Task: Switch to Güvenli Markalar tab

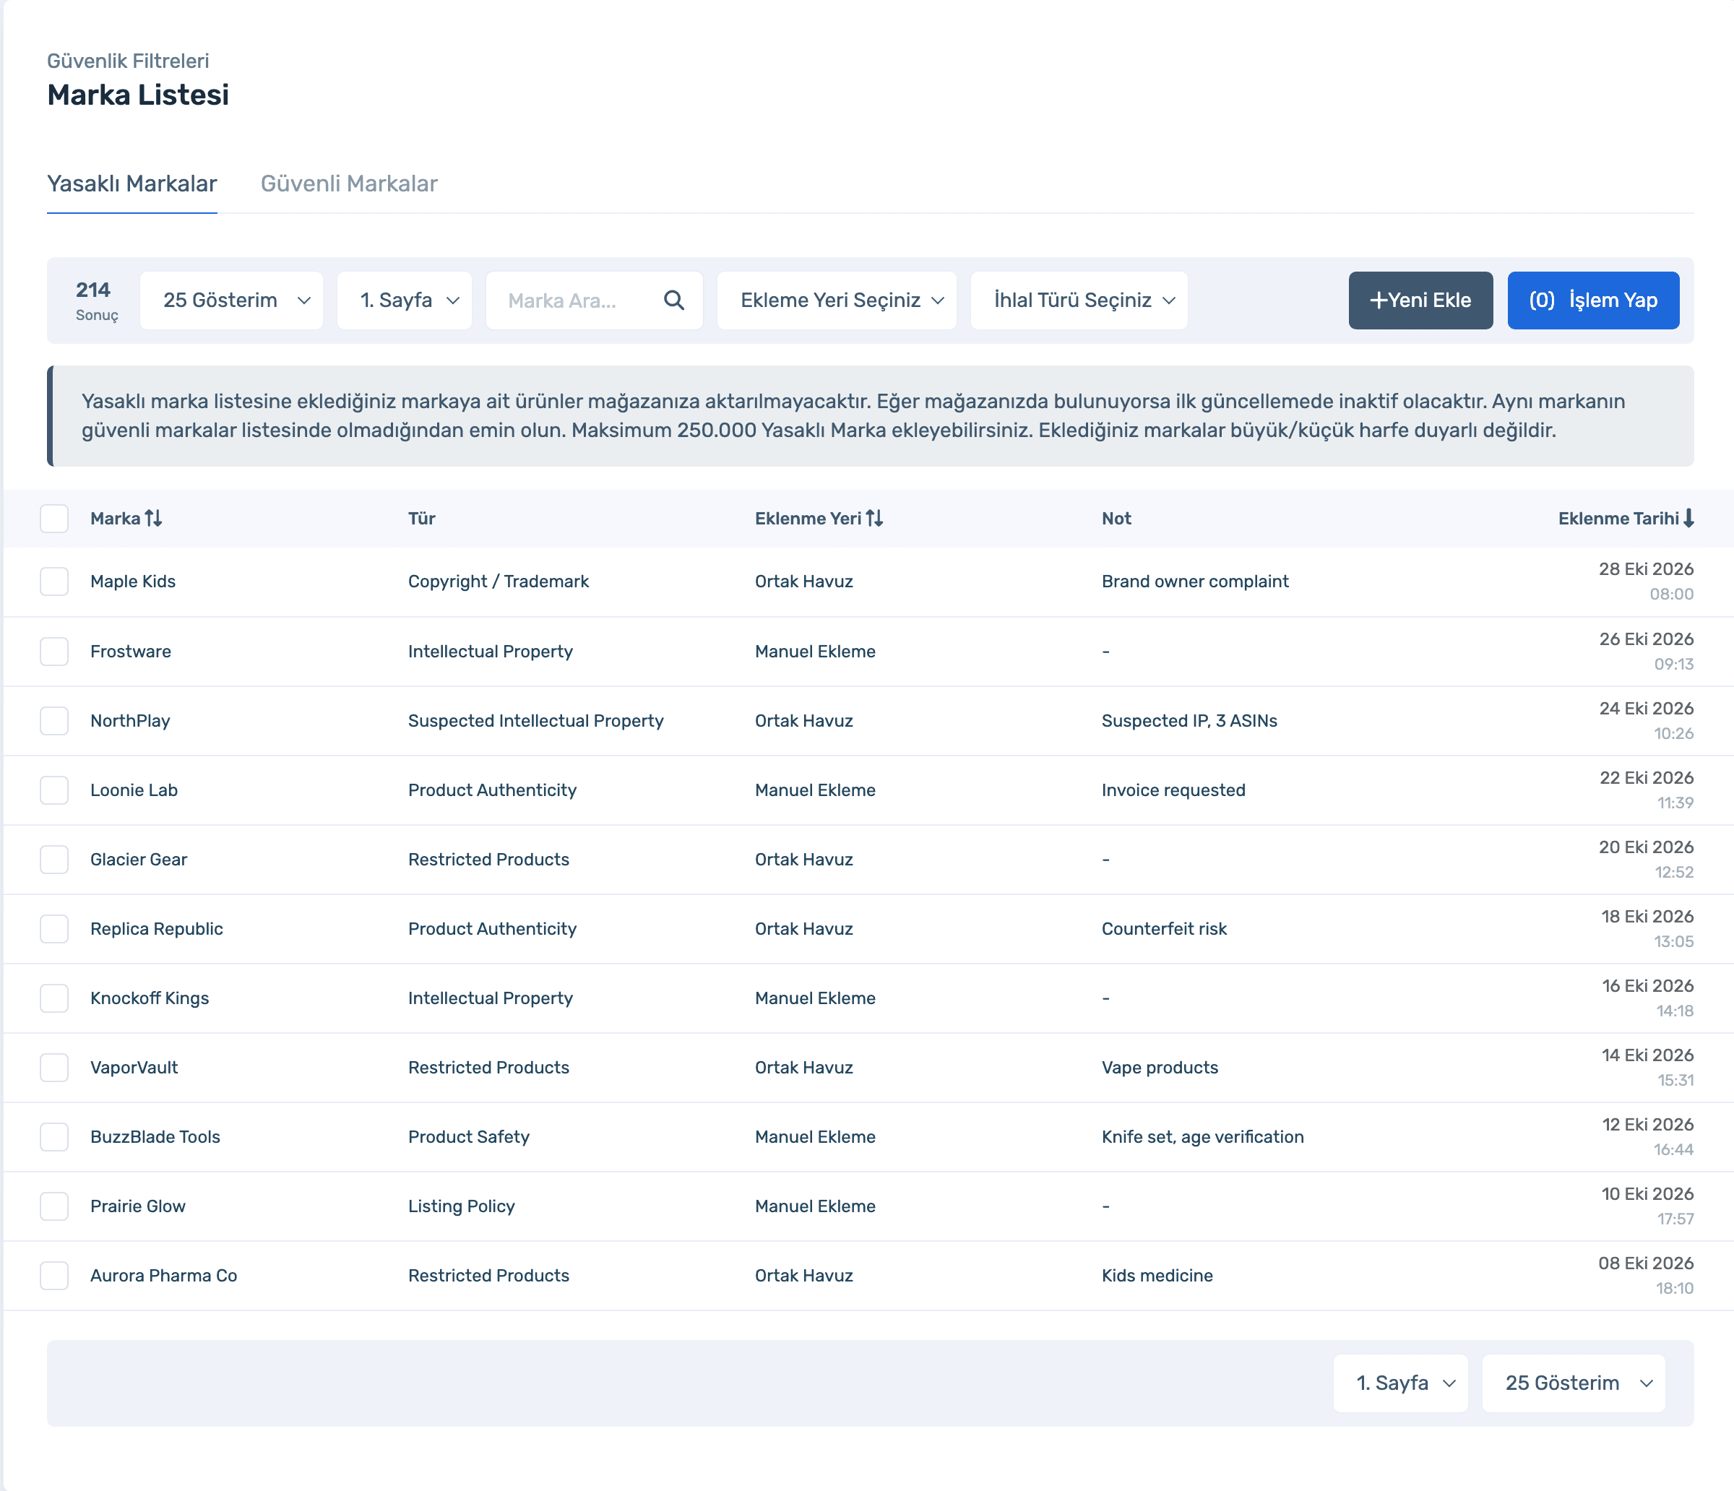Action: click(x=349, y=184)
